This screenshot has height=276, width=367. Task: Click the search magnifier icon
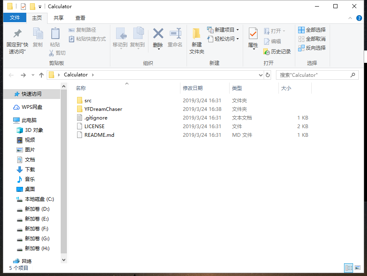tap(353, 75)
